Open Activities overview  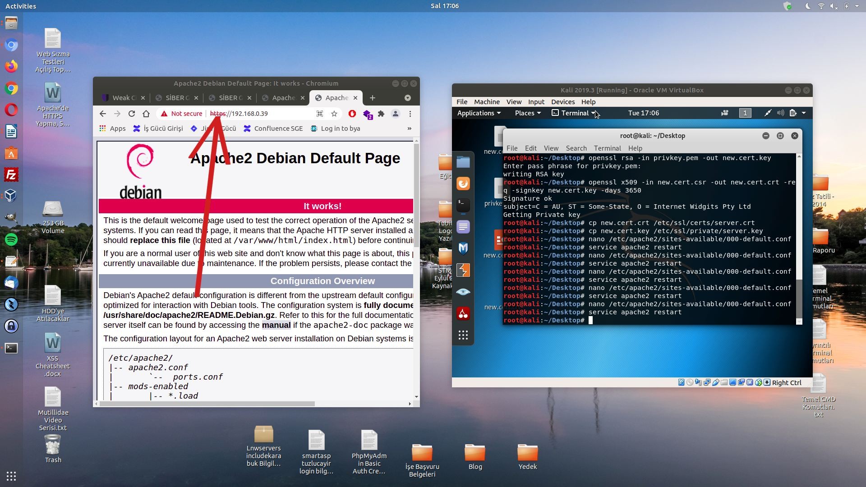pos(21,6)
